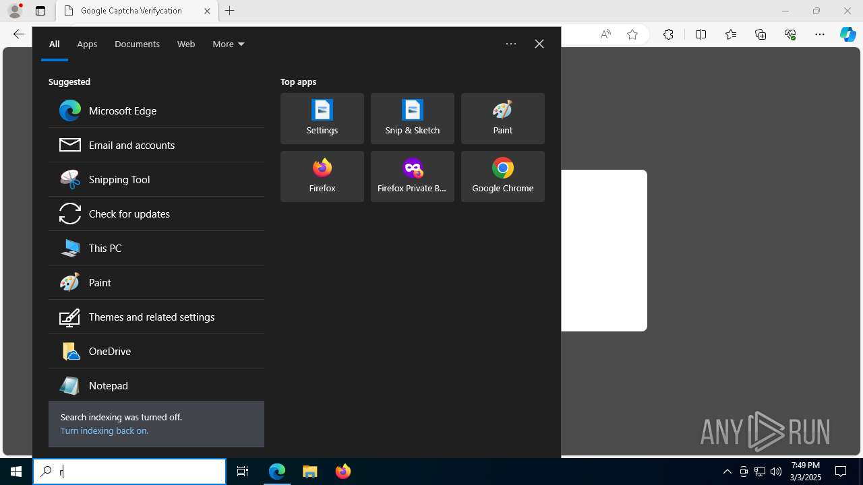Screen dimensions: 863x485
Task: Launch Paint from the Suggested list
Action: click(x=156, y=282)
